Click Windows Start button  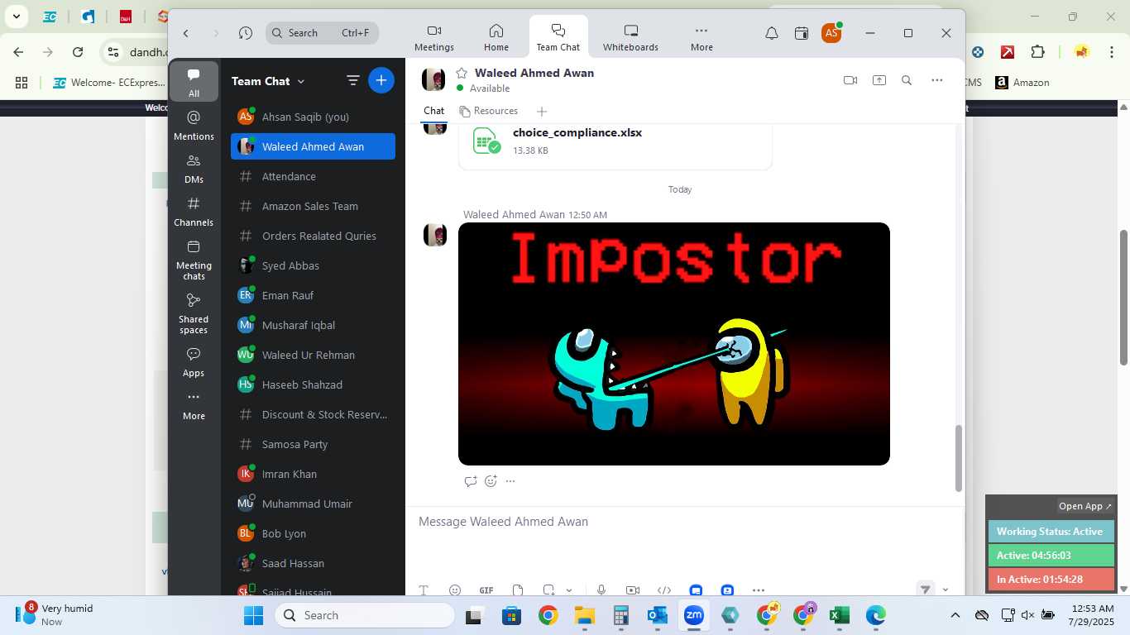click(253, 615)
